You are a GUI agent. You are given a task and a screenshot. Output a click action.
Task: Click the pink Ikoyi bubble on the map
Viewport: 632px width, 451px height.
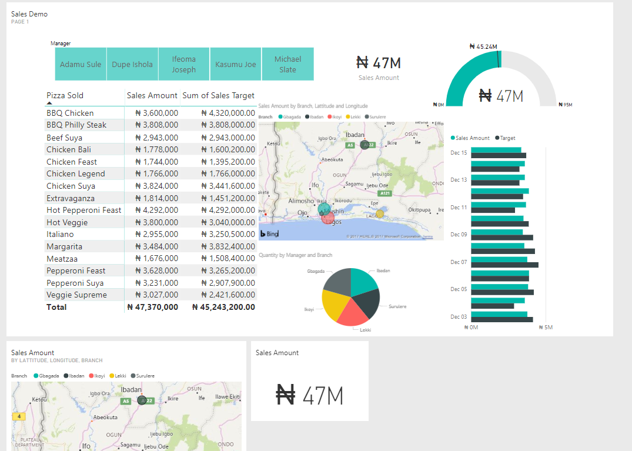click(328, 218)
